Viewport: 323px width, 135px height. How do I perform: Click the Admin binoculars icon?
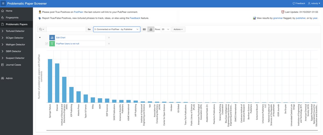(2, 78)
